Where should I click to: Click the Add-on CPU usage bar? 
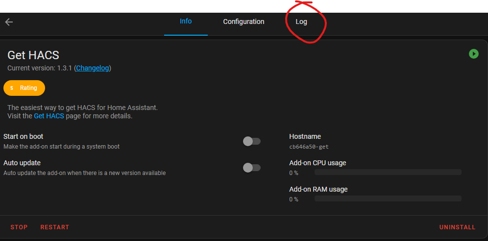pos(388,172)
